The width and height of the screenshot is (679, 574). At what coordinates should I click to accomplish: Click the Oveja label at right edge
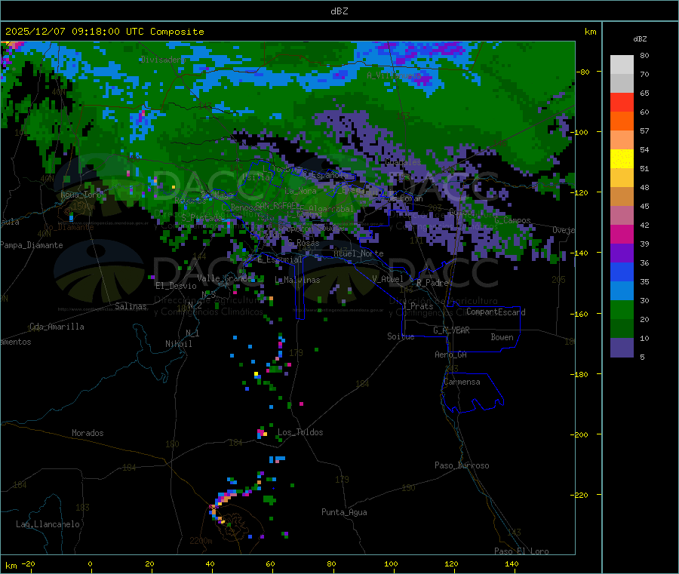click(564, 230)
